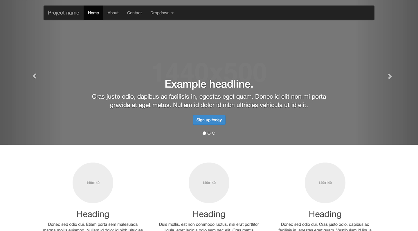
Task: Click the Sign up today button
Action: pos(209,120)
